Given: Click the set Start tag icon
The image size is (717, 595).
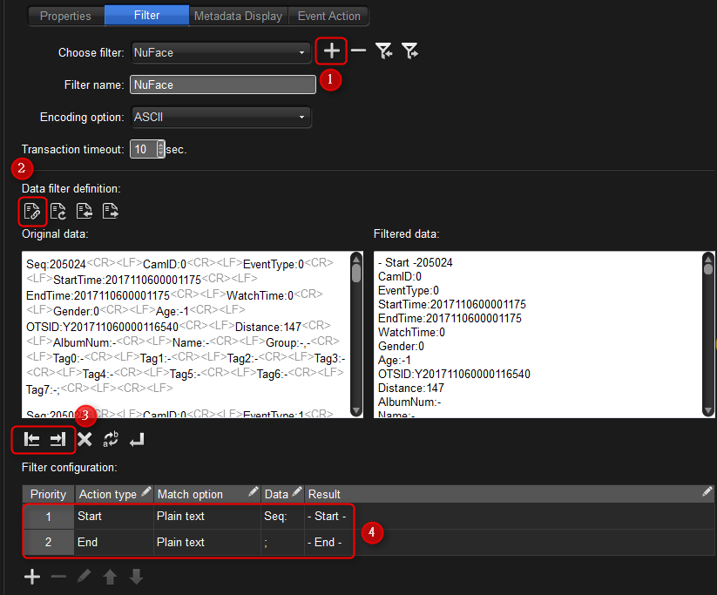Looking at the screenshot, I should pos(31,440).
